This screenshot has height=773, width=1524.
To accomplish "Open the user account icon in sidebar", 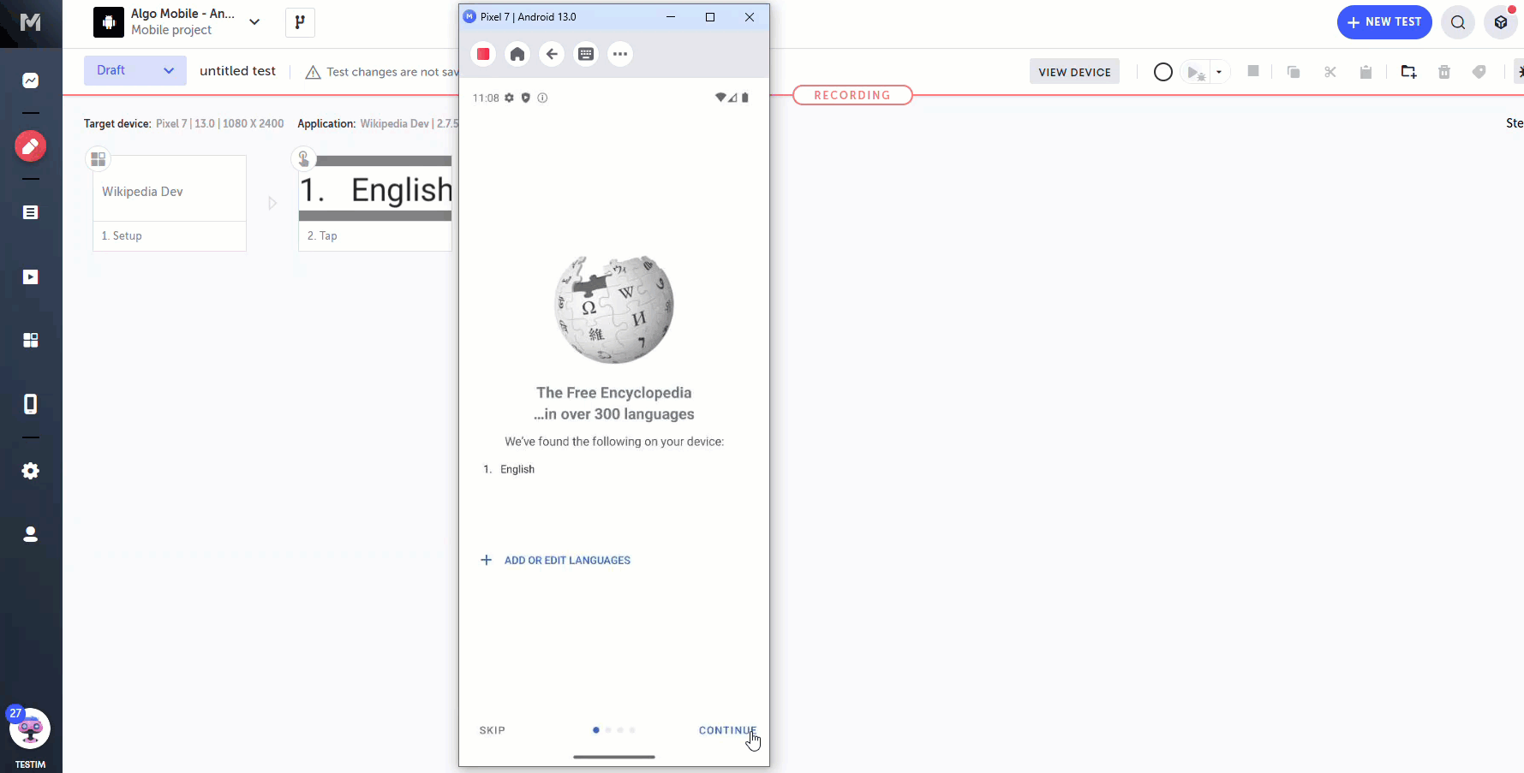I will [31, 534].
